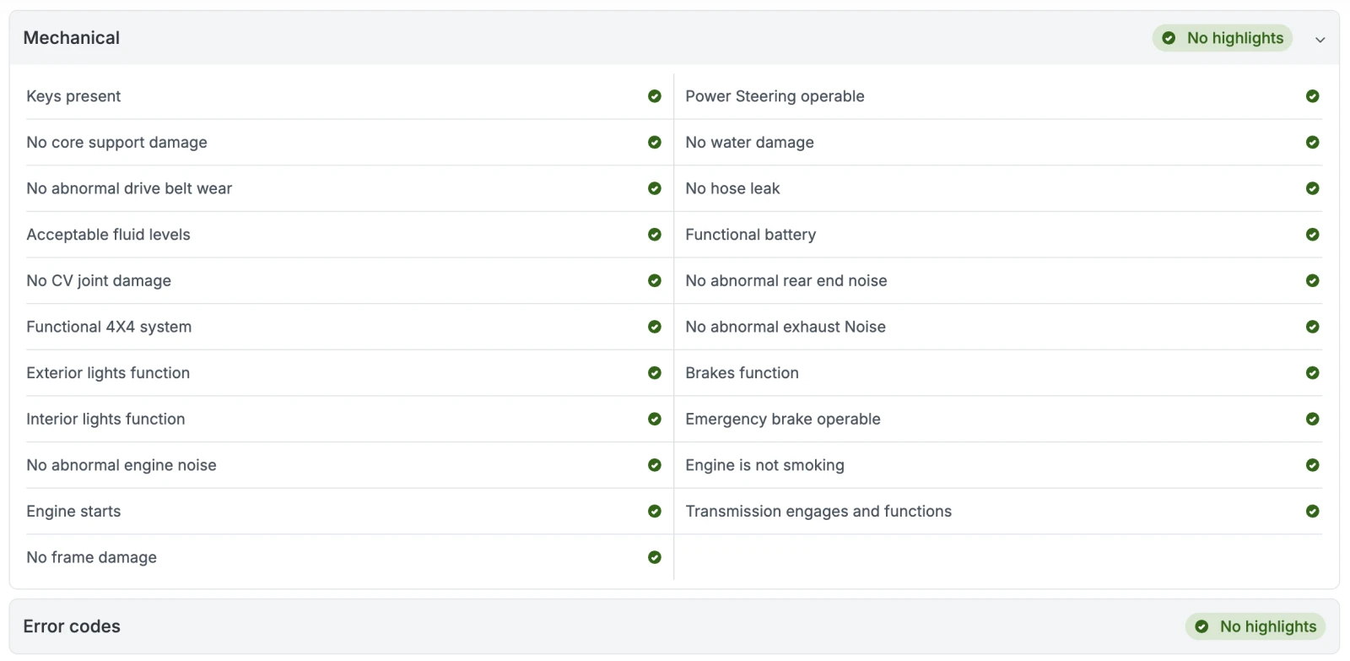Select the 'Brakes function' label
The width and height of the screenshot is (1350, 661).
coord(742,373)
